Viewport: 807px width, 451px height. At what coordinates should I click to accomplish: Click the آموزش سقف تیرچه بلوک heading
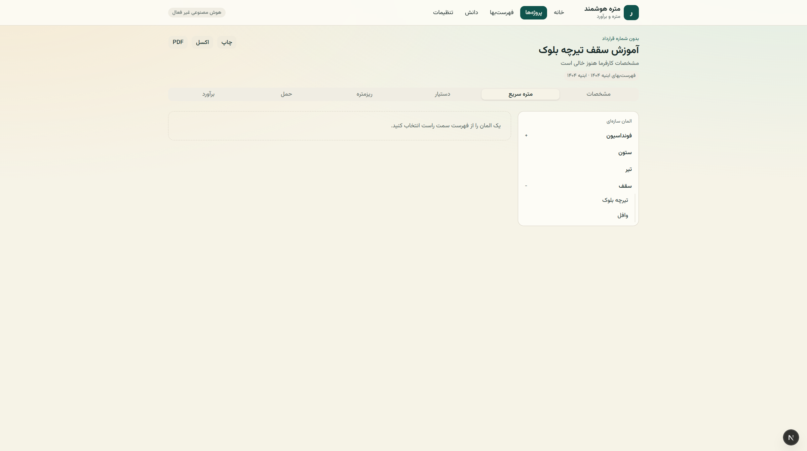click(589, 50)
